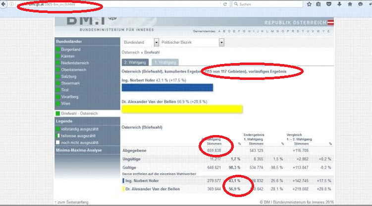Open downloads arrow icon
The image size is (372, 206).
tap(339, 4)
